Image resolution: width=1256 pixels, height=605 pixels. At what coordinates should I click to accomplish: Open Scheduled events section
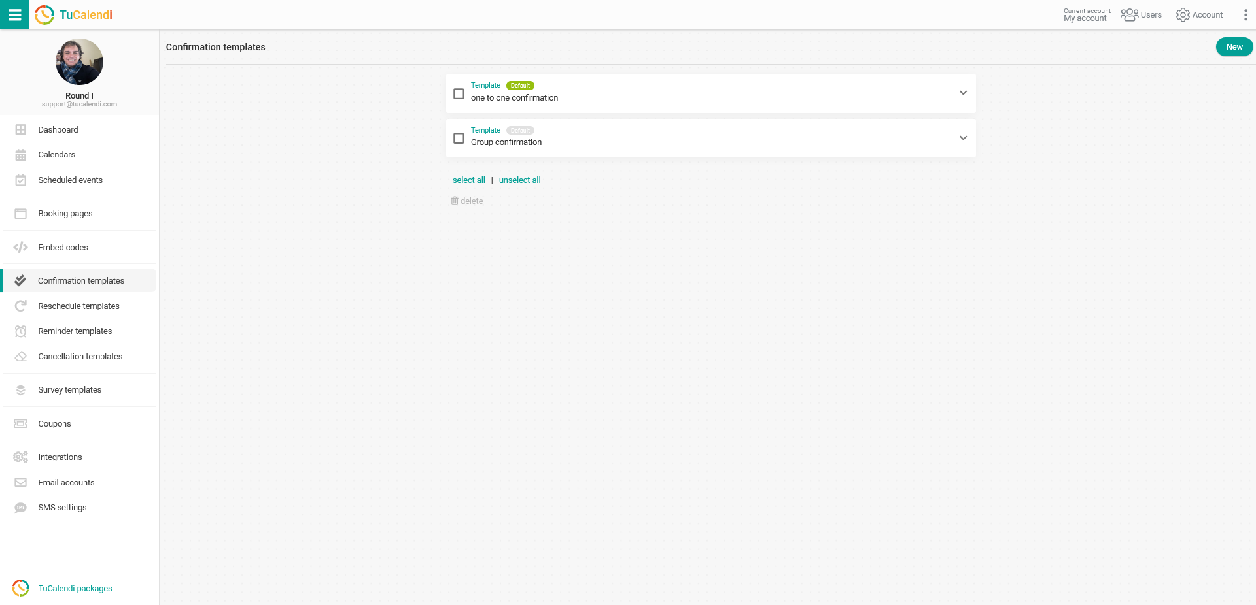pyautogui.click(x=70, y=180)
